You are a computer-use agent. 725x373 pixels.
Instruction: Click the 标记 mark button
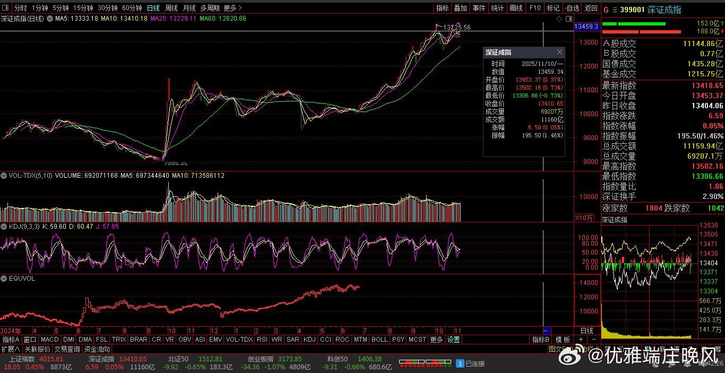(x=554, y=8)
